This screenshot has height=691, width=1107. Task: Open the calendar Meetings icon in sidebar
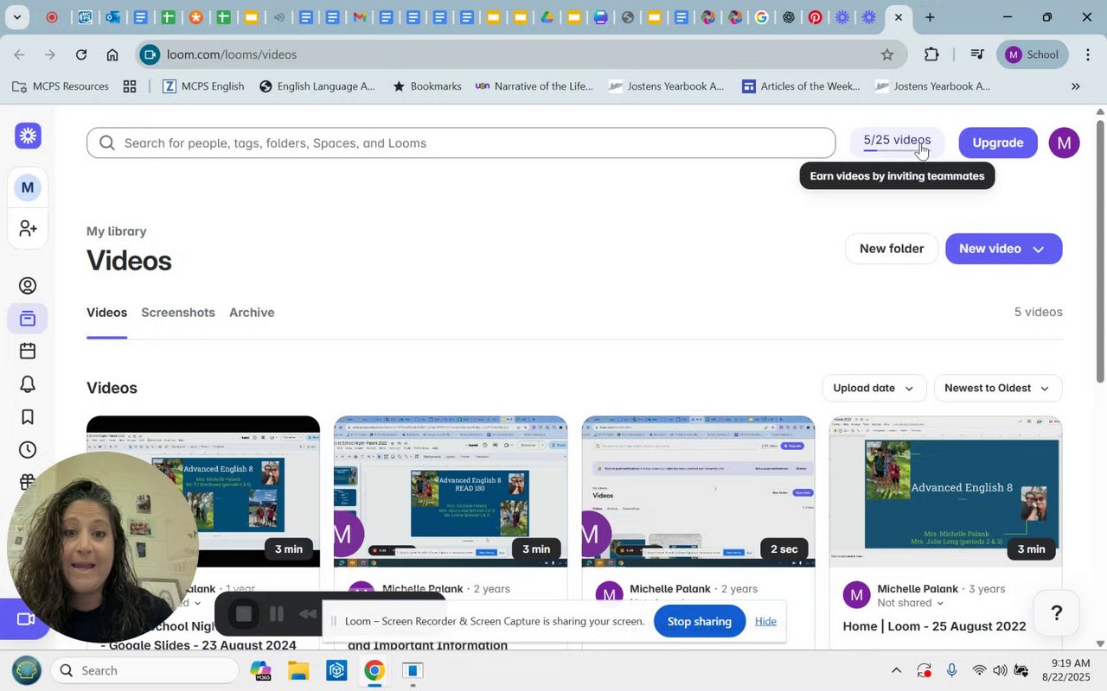[x=28, y=351]
